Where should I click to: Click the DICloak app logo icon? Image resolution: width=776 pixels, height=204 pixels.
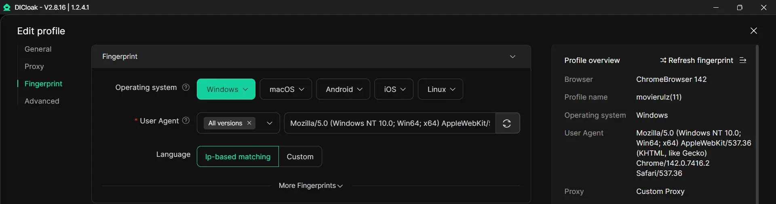click(7, 7)
